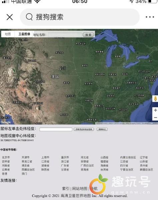Switch to 卫星图像 satellite view tab
This screenshot has width=158, height=200.
click(24, 34)
